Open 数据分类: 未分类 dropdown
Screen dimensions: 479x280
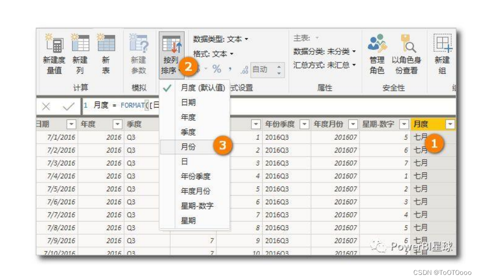(324, 51)
